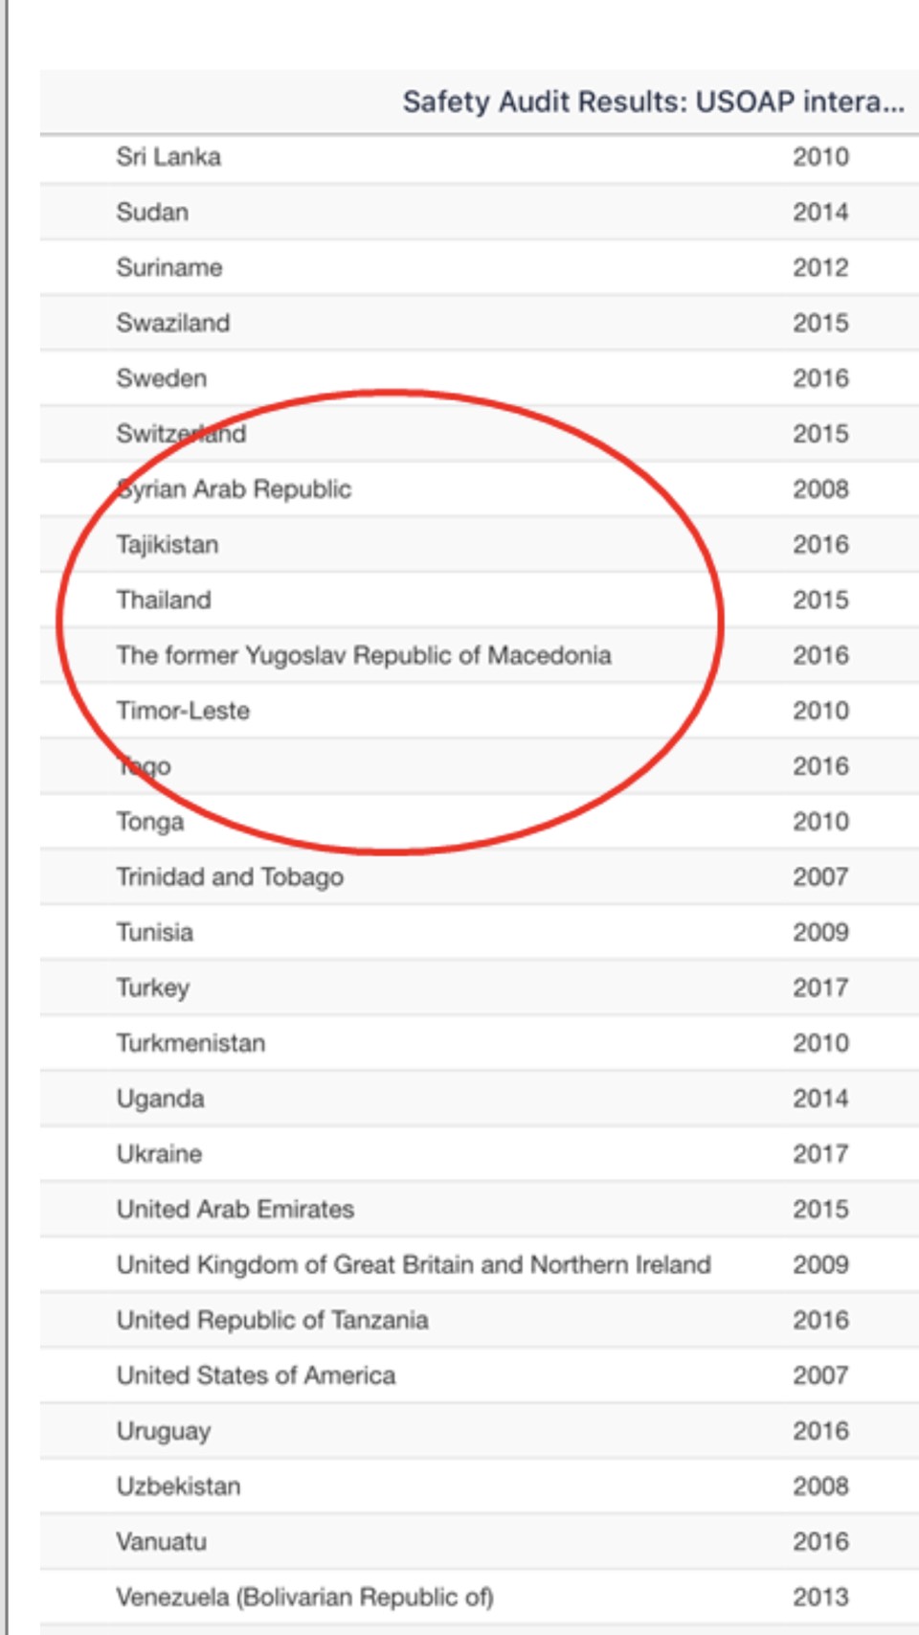Click the Sudan country entry
Image resolution: width=919 pixels, height=1635 pixels.
(152, 212)
